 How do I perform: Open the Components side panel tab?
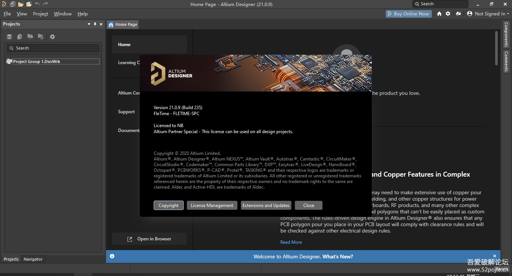pos(506,34)
